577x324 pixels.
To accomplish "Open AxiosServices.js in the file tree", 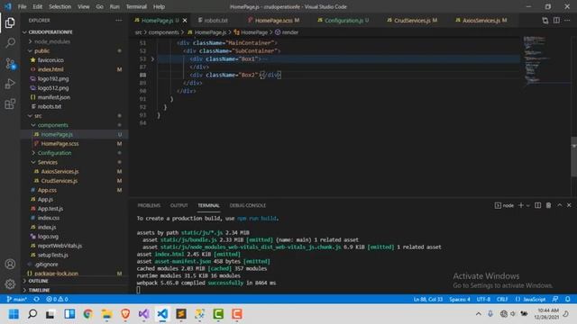I will click(x=60, y=172).
